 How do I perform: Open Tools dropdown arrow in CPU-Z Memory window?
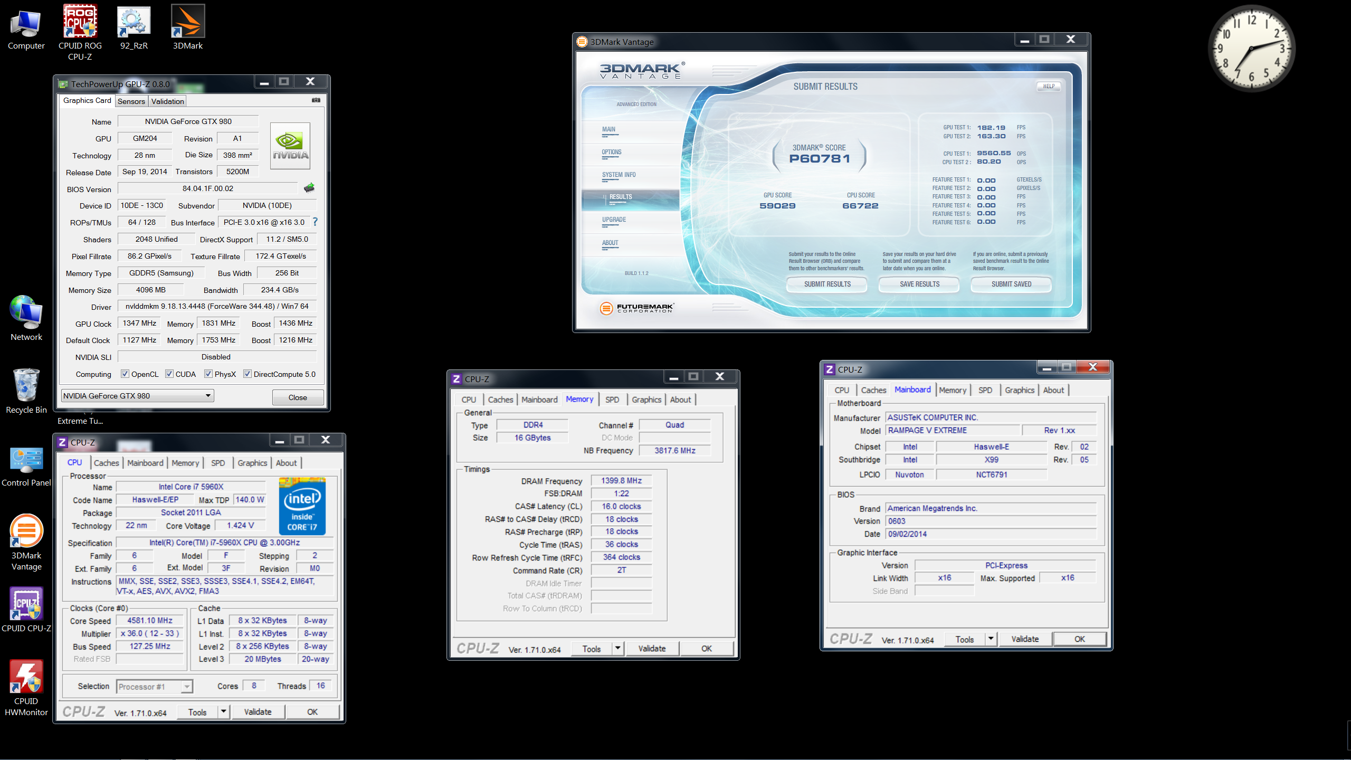[x=618, y=648]
